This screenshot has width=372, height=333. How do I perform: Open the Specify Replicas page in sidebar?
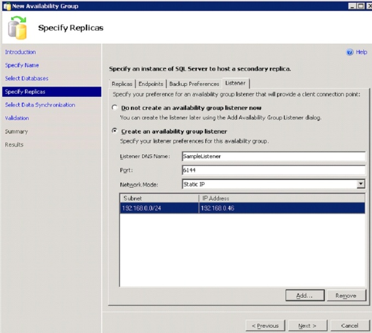pyautogui.click(x=52, y=92)
